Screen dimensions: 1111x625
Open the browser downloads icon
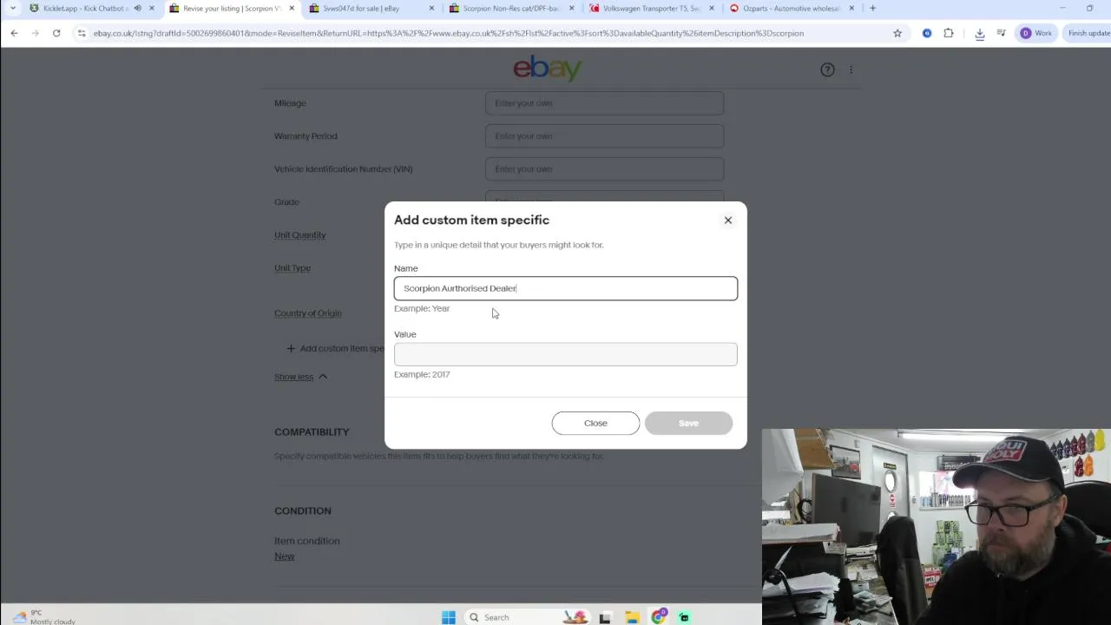[980, 33]
